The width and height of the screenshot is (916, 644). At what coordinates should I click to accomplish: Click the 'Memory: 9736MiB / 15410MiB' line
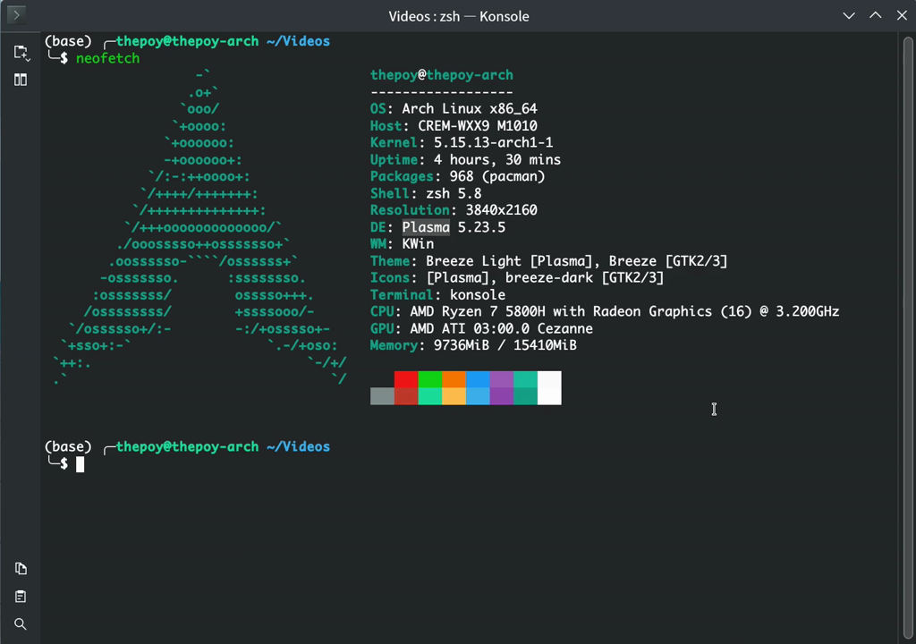[x=473, y=345]
